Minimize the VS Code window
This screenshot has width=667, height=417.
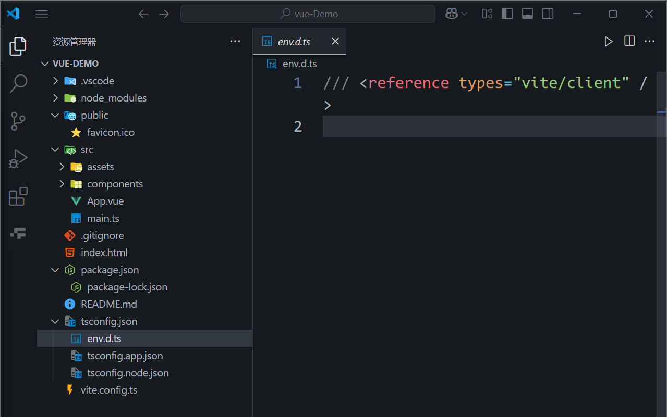(x=576, y=14)
